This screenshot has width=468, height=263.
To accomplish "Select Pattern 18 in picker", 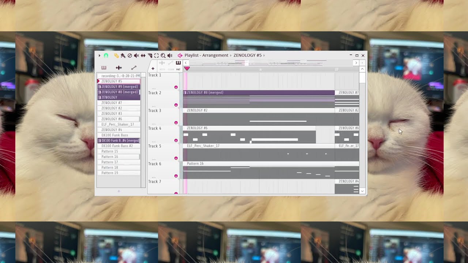I will point(118,167).
